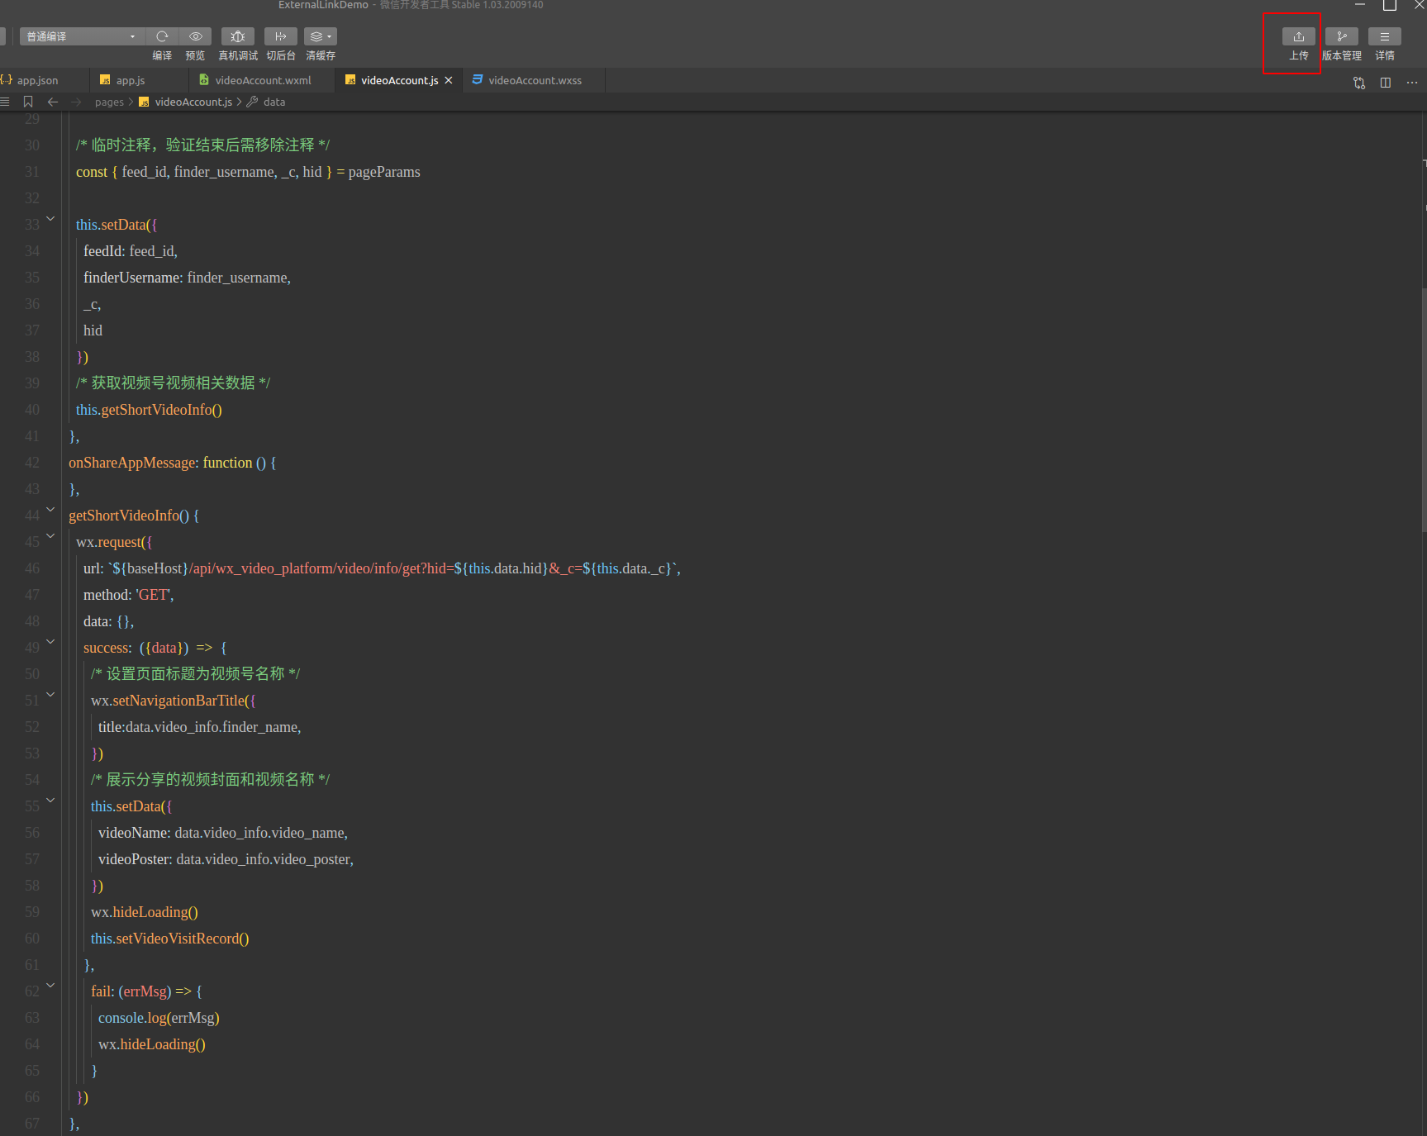Click the outline list icon near breadcrumb
The image size is (1427, 1136).
5,102
